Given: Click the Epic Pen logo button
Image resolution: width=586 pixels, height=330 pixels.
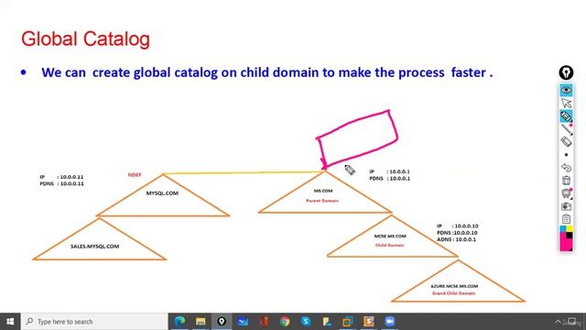Looking at the screenshot, I should tap(566, 72).
